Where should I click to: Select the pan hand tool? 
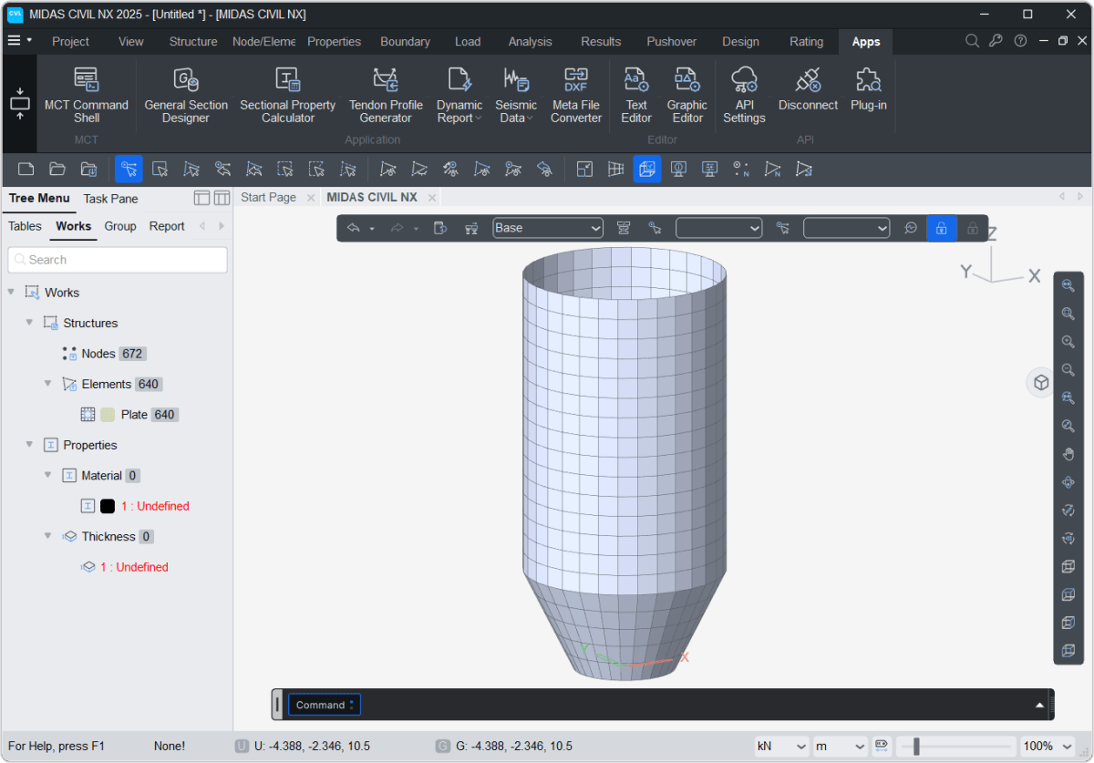[x=1068, y=454]
